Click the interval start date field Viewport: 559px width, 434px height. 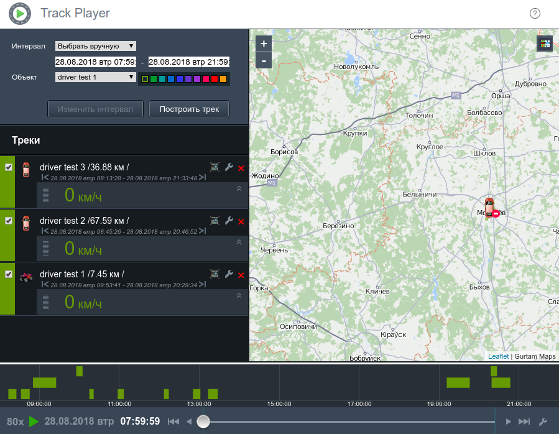click(96, 62)
